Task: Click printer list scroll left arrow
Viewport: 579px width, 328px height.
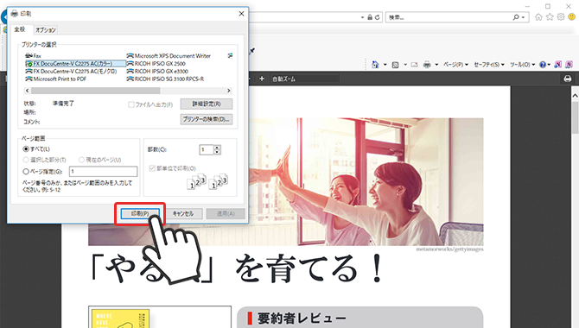Action: tap(27, 91)
